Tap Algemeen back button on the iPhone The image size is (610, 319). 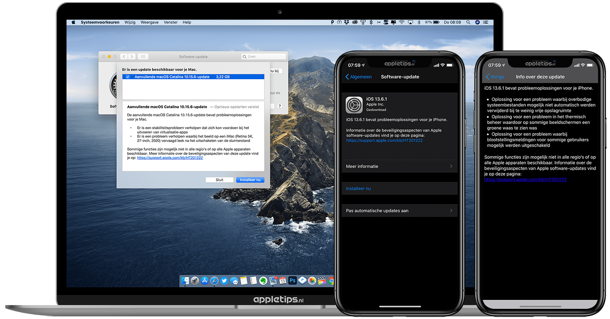pyautogui.click(x=359, y=77)
